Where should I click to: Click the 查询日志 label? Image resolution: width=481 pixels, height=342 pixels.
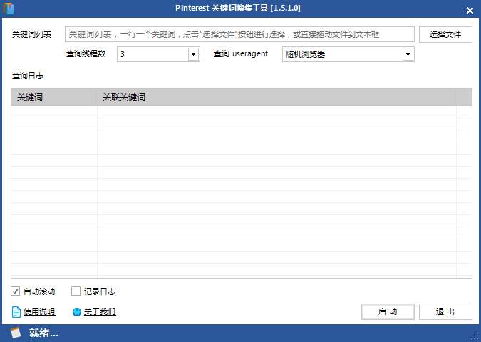[x=28, y=76]
